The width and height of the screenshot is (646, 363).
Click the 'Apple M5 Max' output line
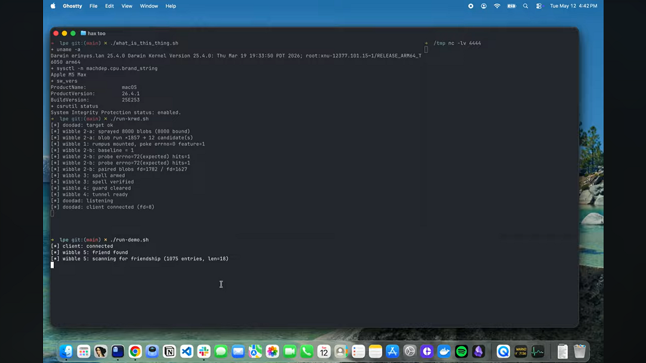click(x=68, y=75)
